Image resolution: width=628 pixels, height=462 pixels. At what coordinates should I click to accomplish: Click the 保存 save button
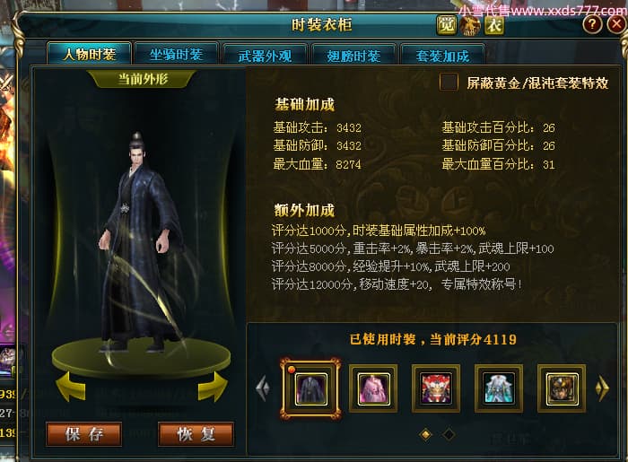[x=84, y=434]
